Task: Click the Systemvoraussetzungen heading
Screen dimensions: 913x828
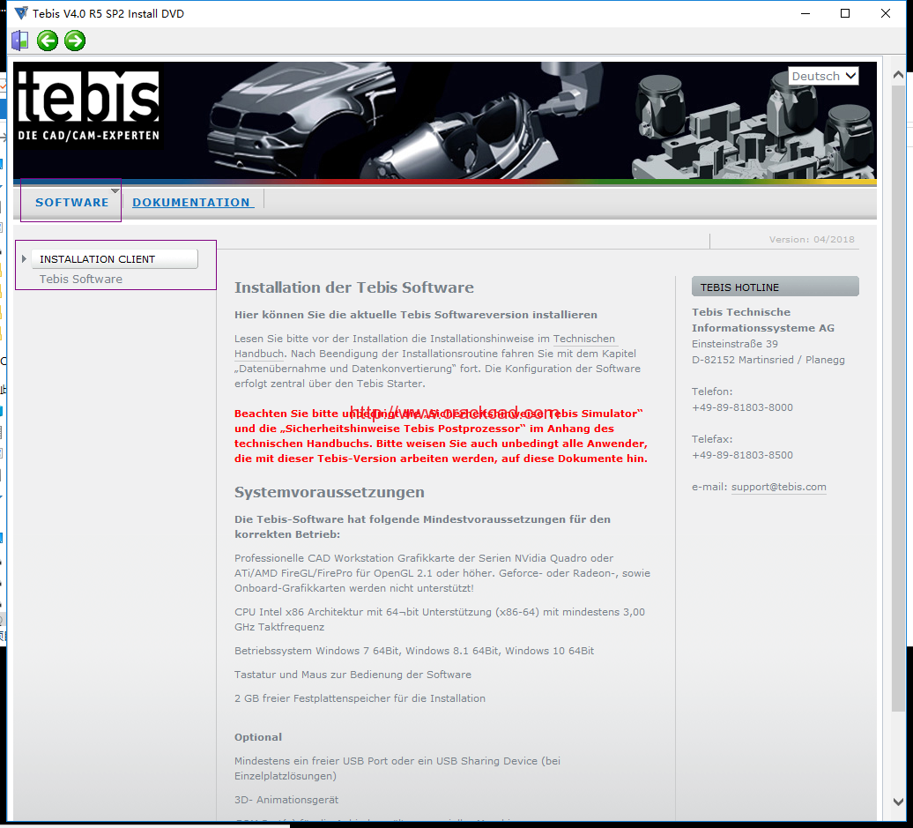Action: point(329,492)
